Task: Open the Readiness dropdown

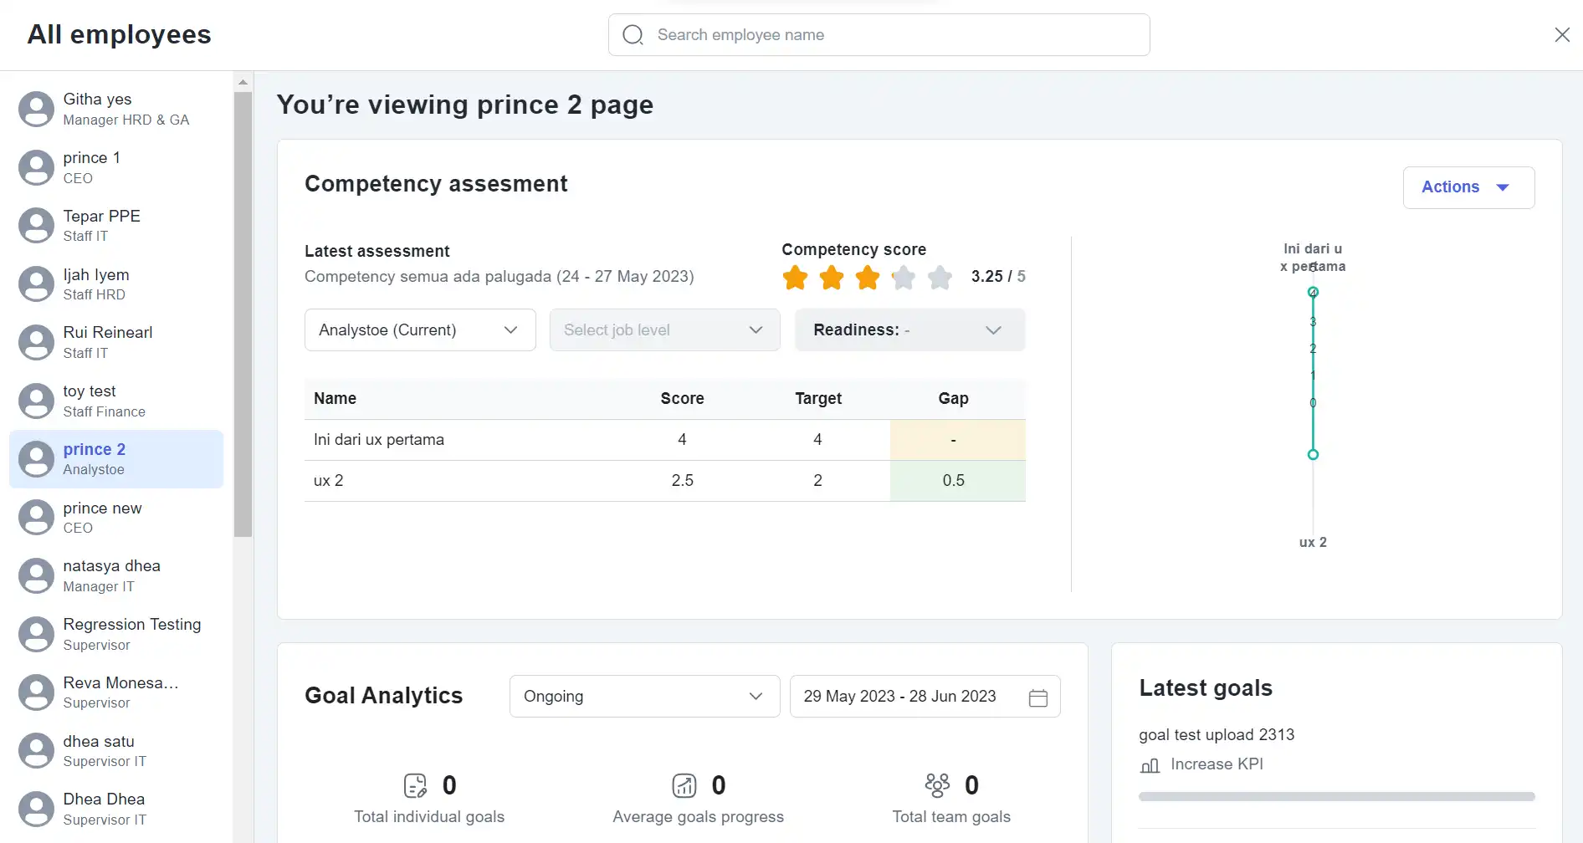Action: click(909, 330)
